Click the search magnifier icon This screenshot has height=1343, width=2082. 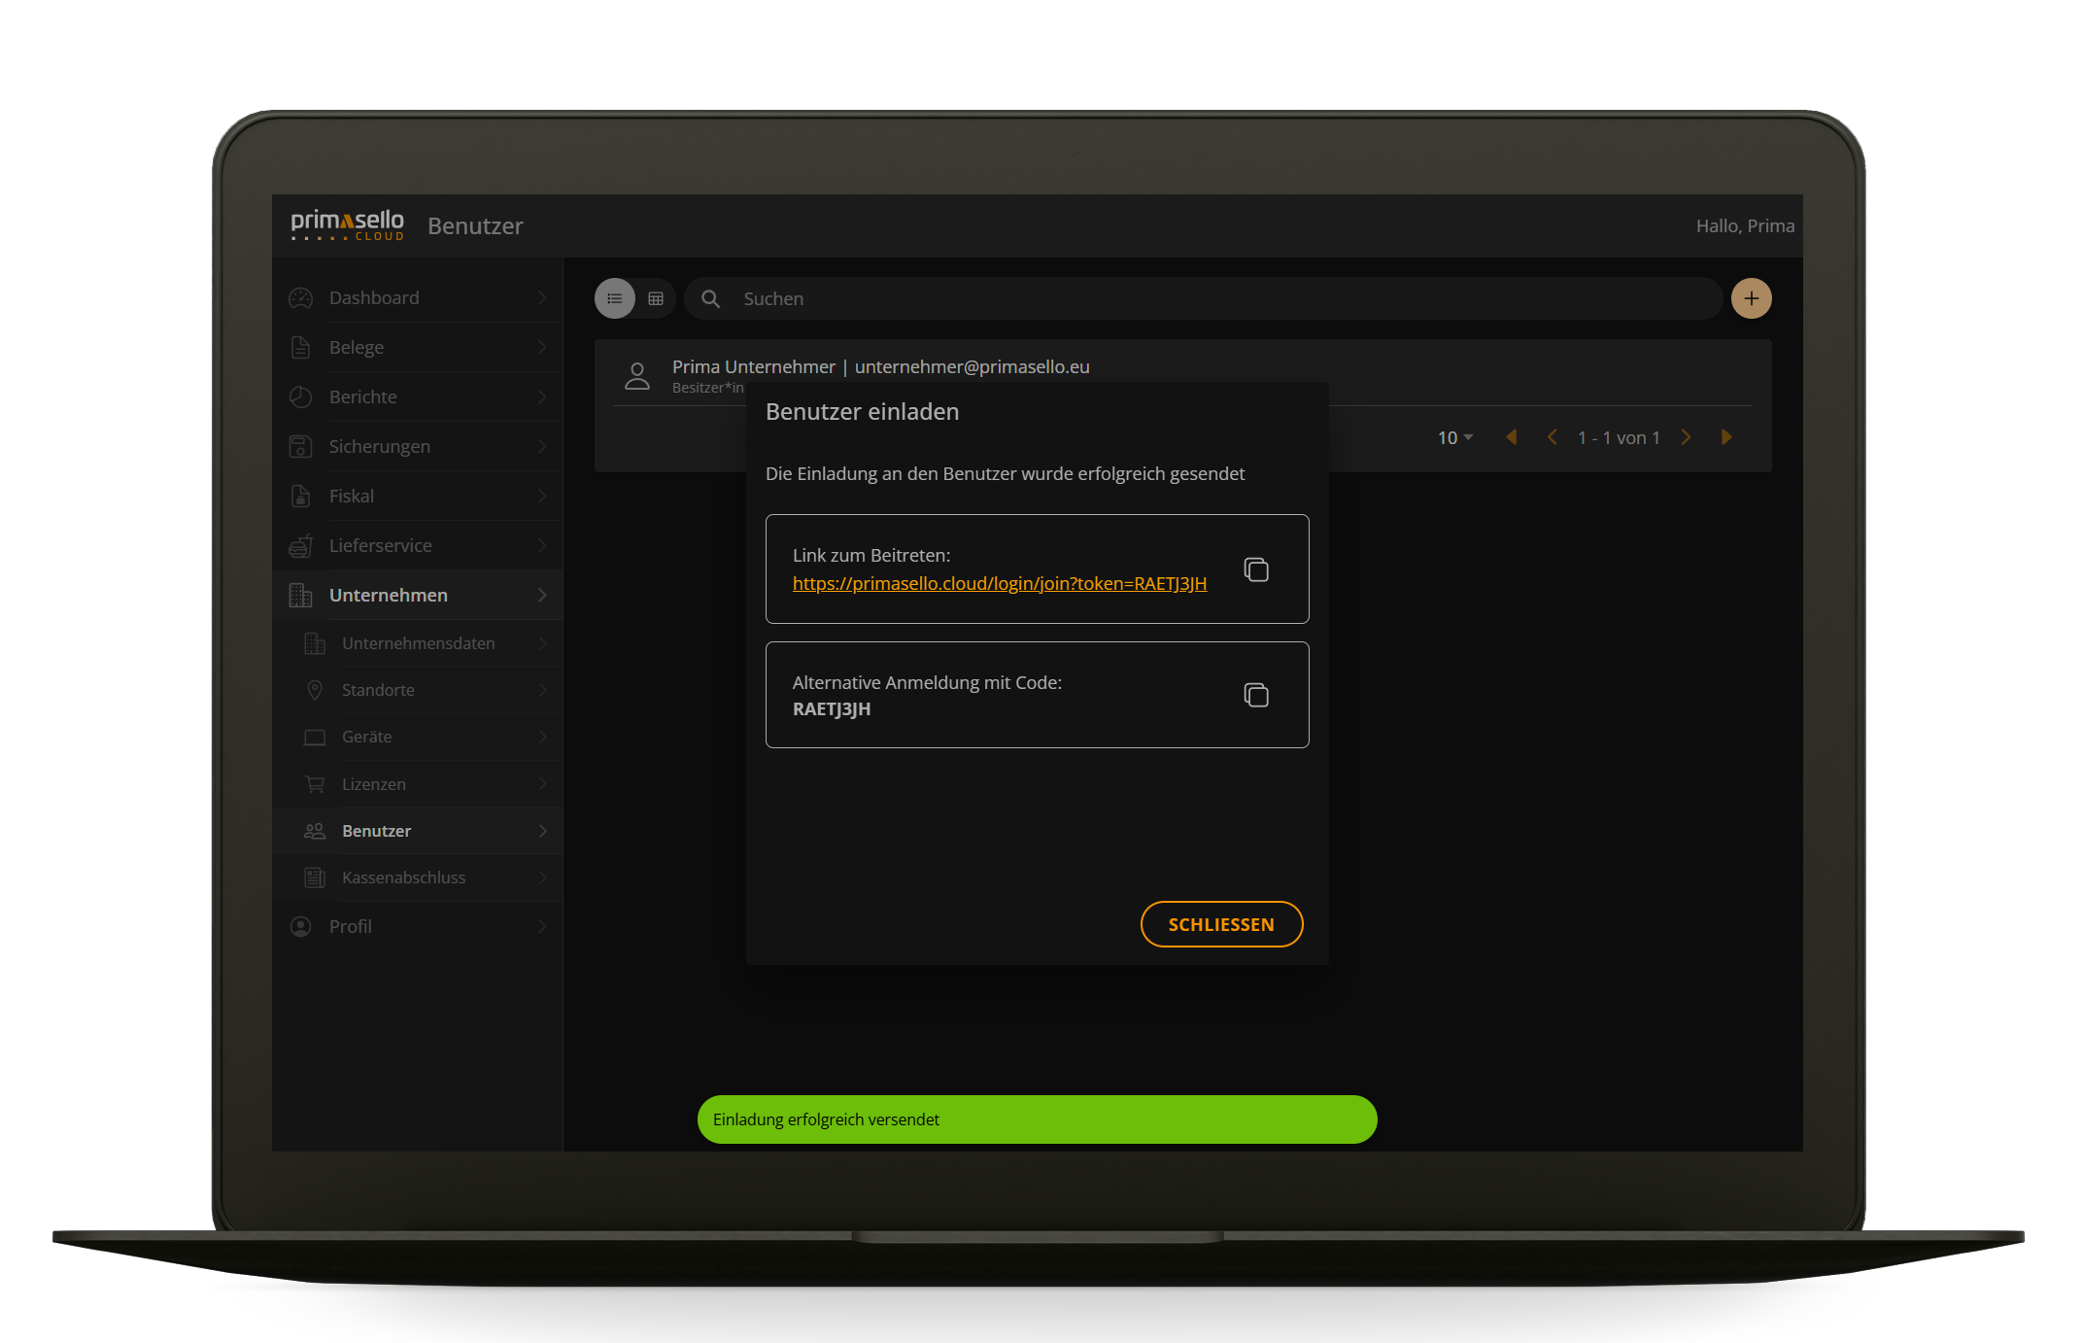coord(711,298)
